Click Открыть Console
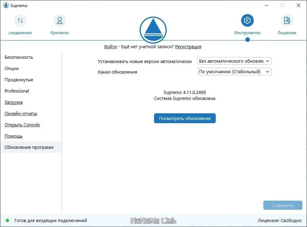 22,125
